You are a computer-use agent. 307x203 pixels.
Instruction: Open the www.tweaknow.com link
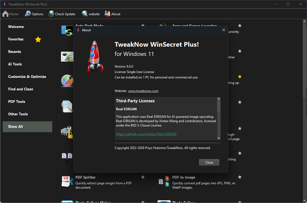coord(143,91)
